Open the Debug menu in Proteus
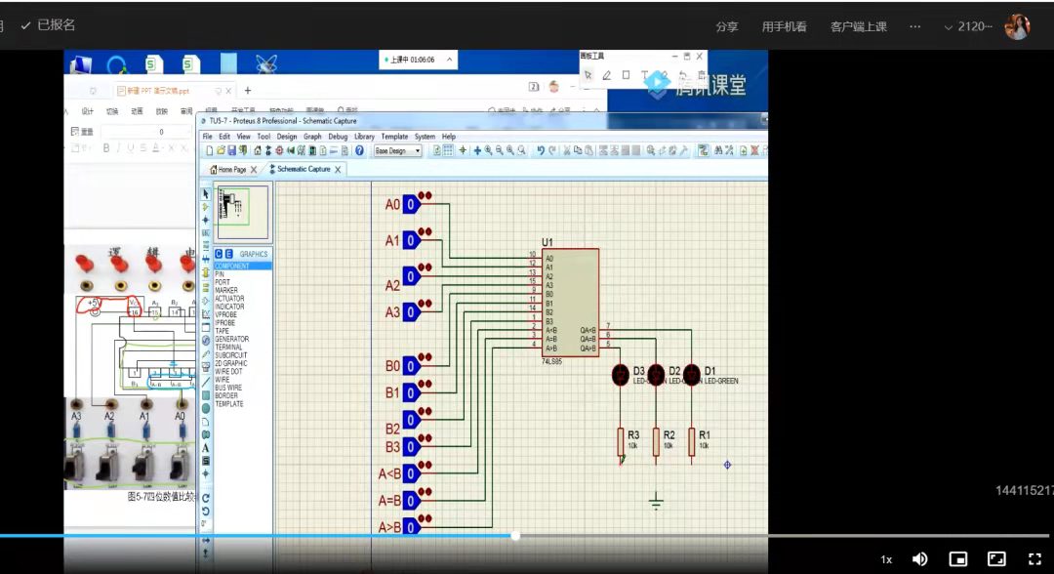Viewport: 1054px width, 574px height. (338, 137)
